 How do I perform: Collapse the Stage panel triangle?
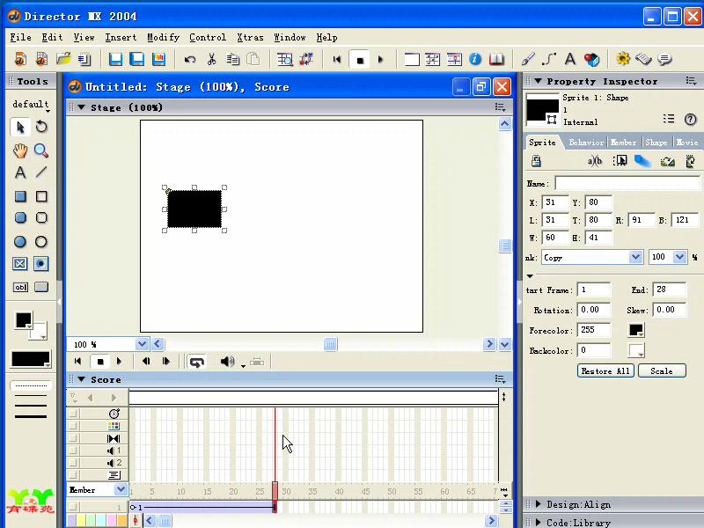pos(82,107)
